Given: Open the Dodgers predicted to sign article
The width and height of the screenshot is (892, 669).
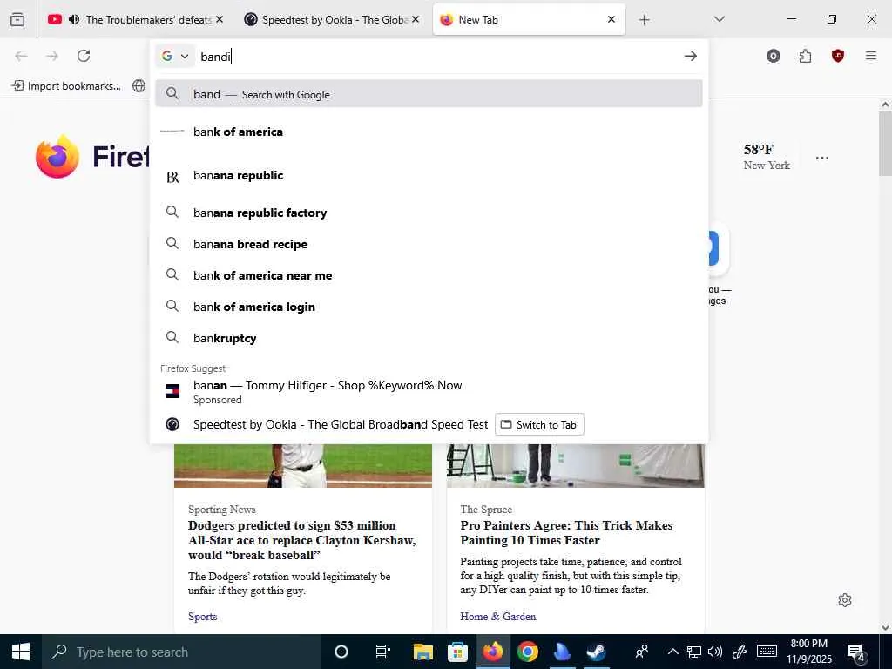Looking at the screenshot, I should pos(302,540).
